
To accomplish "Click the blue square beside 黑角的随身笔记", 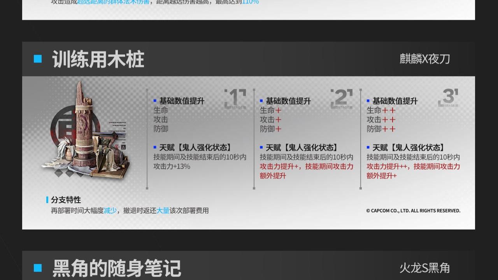I will click(x=38, y=268).
